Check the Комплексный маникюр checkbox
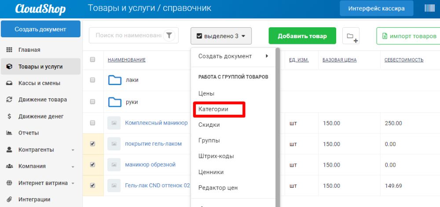440x207 pixels. pyautogui.click(x=92, y=123)
